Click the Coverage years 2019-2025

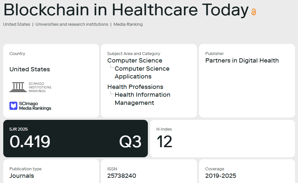pyautogui.click(x=220, y=176)
